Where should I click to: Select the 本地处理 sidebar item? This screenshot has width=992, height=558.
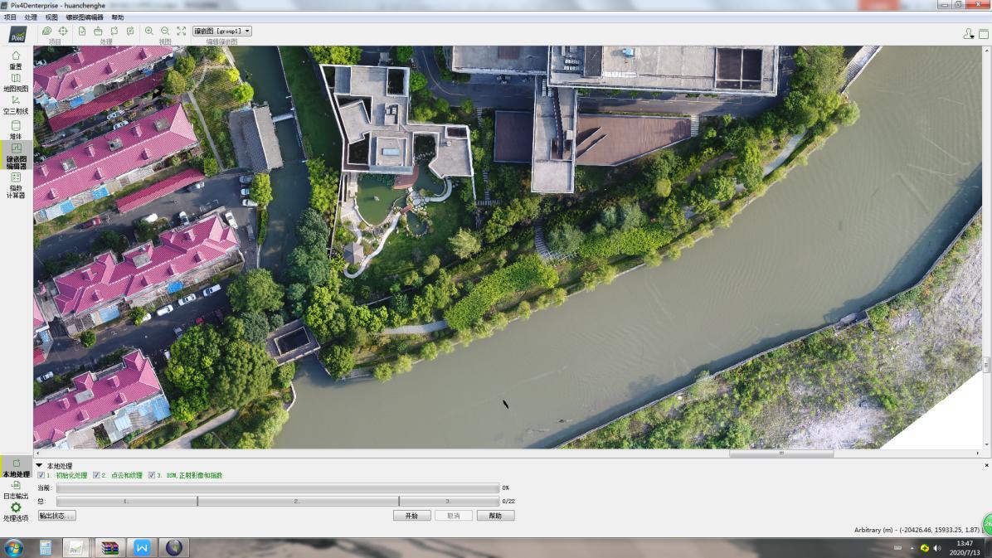[x=16, y=468]
